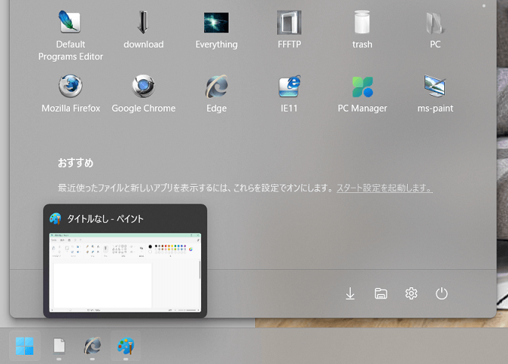508x364 pixels.
Task: Open the PC pinned icon
Action: 435,29
